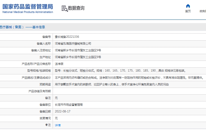Open the 政务服务 menu item
The width and height of the screenshot is (206, 131).
click(x=203, y=11)
